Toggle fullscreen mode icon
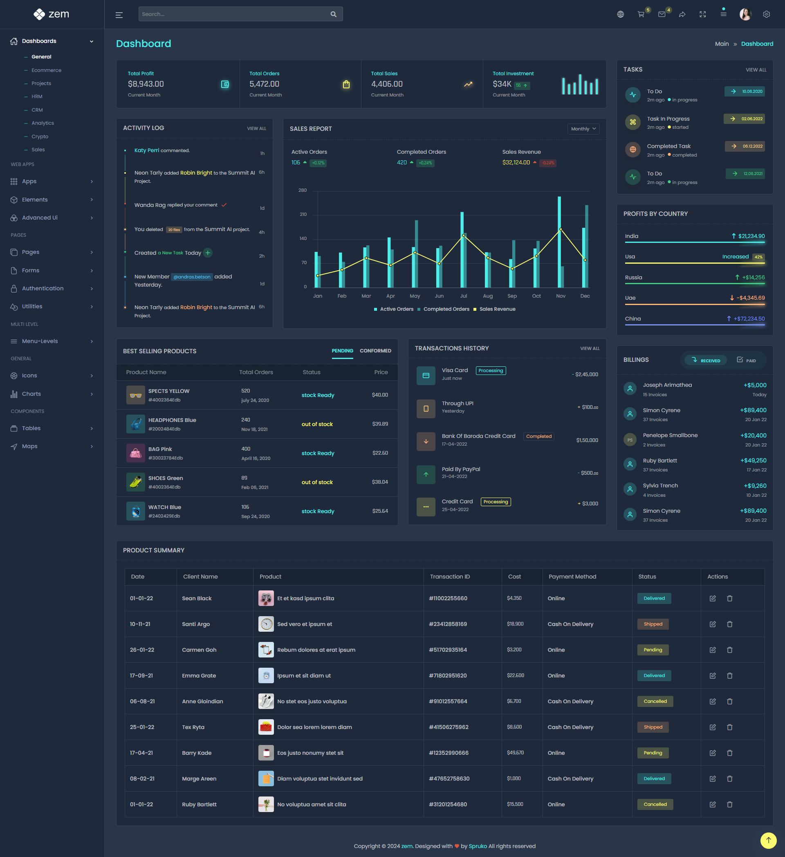 tap(702, 14)
